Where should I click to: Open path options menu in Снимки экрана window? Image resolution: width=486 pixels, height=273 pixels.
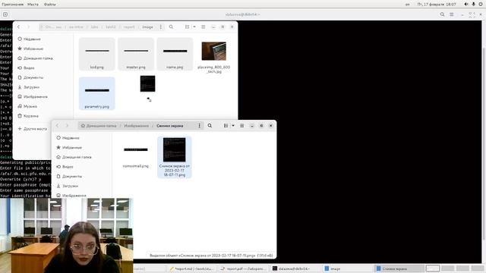[x=199, y=126]
